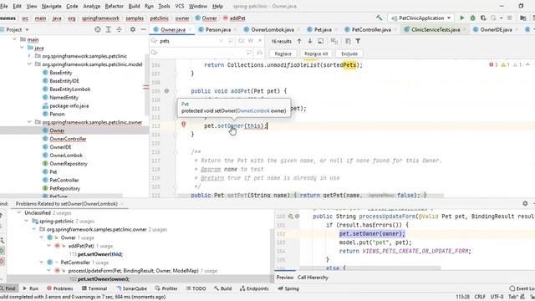Build the project with the hammer icon
This screenshot has height=301, width=535.
coord(379,18)
